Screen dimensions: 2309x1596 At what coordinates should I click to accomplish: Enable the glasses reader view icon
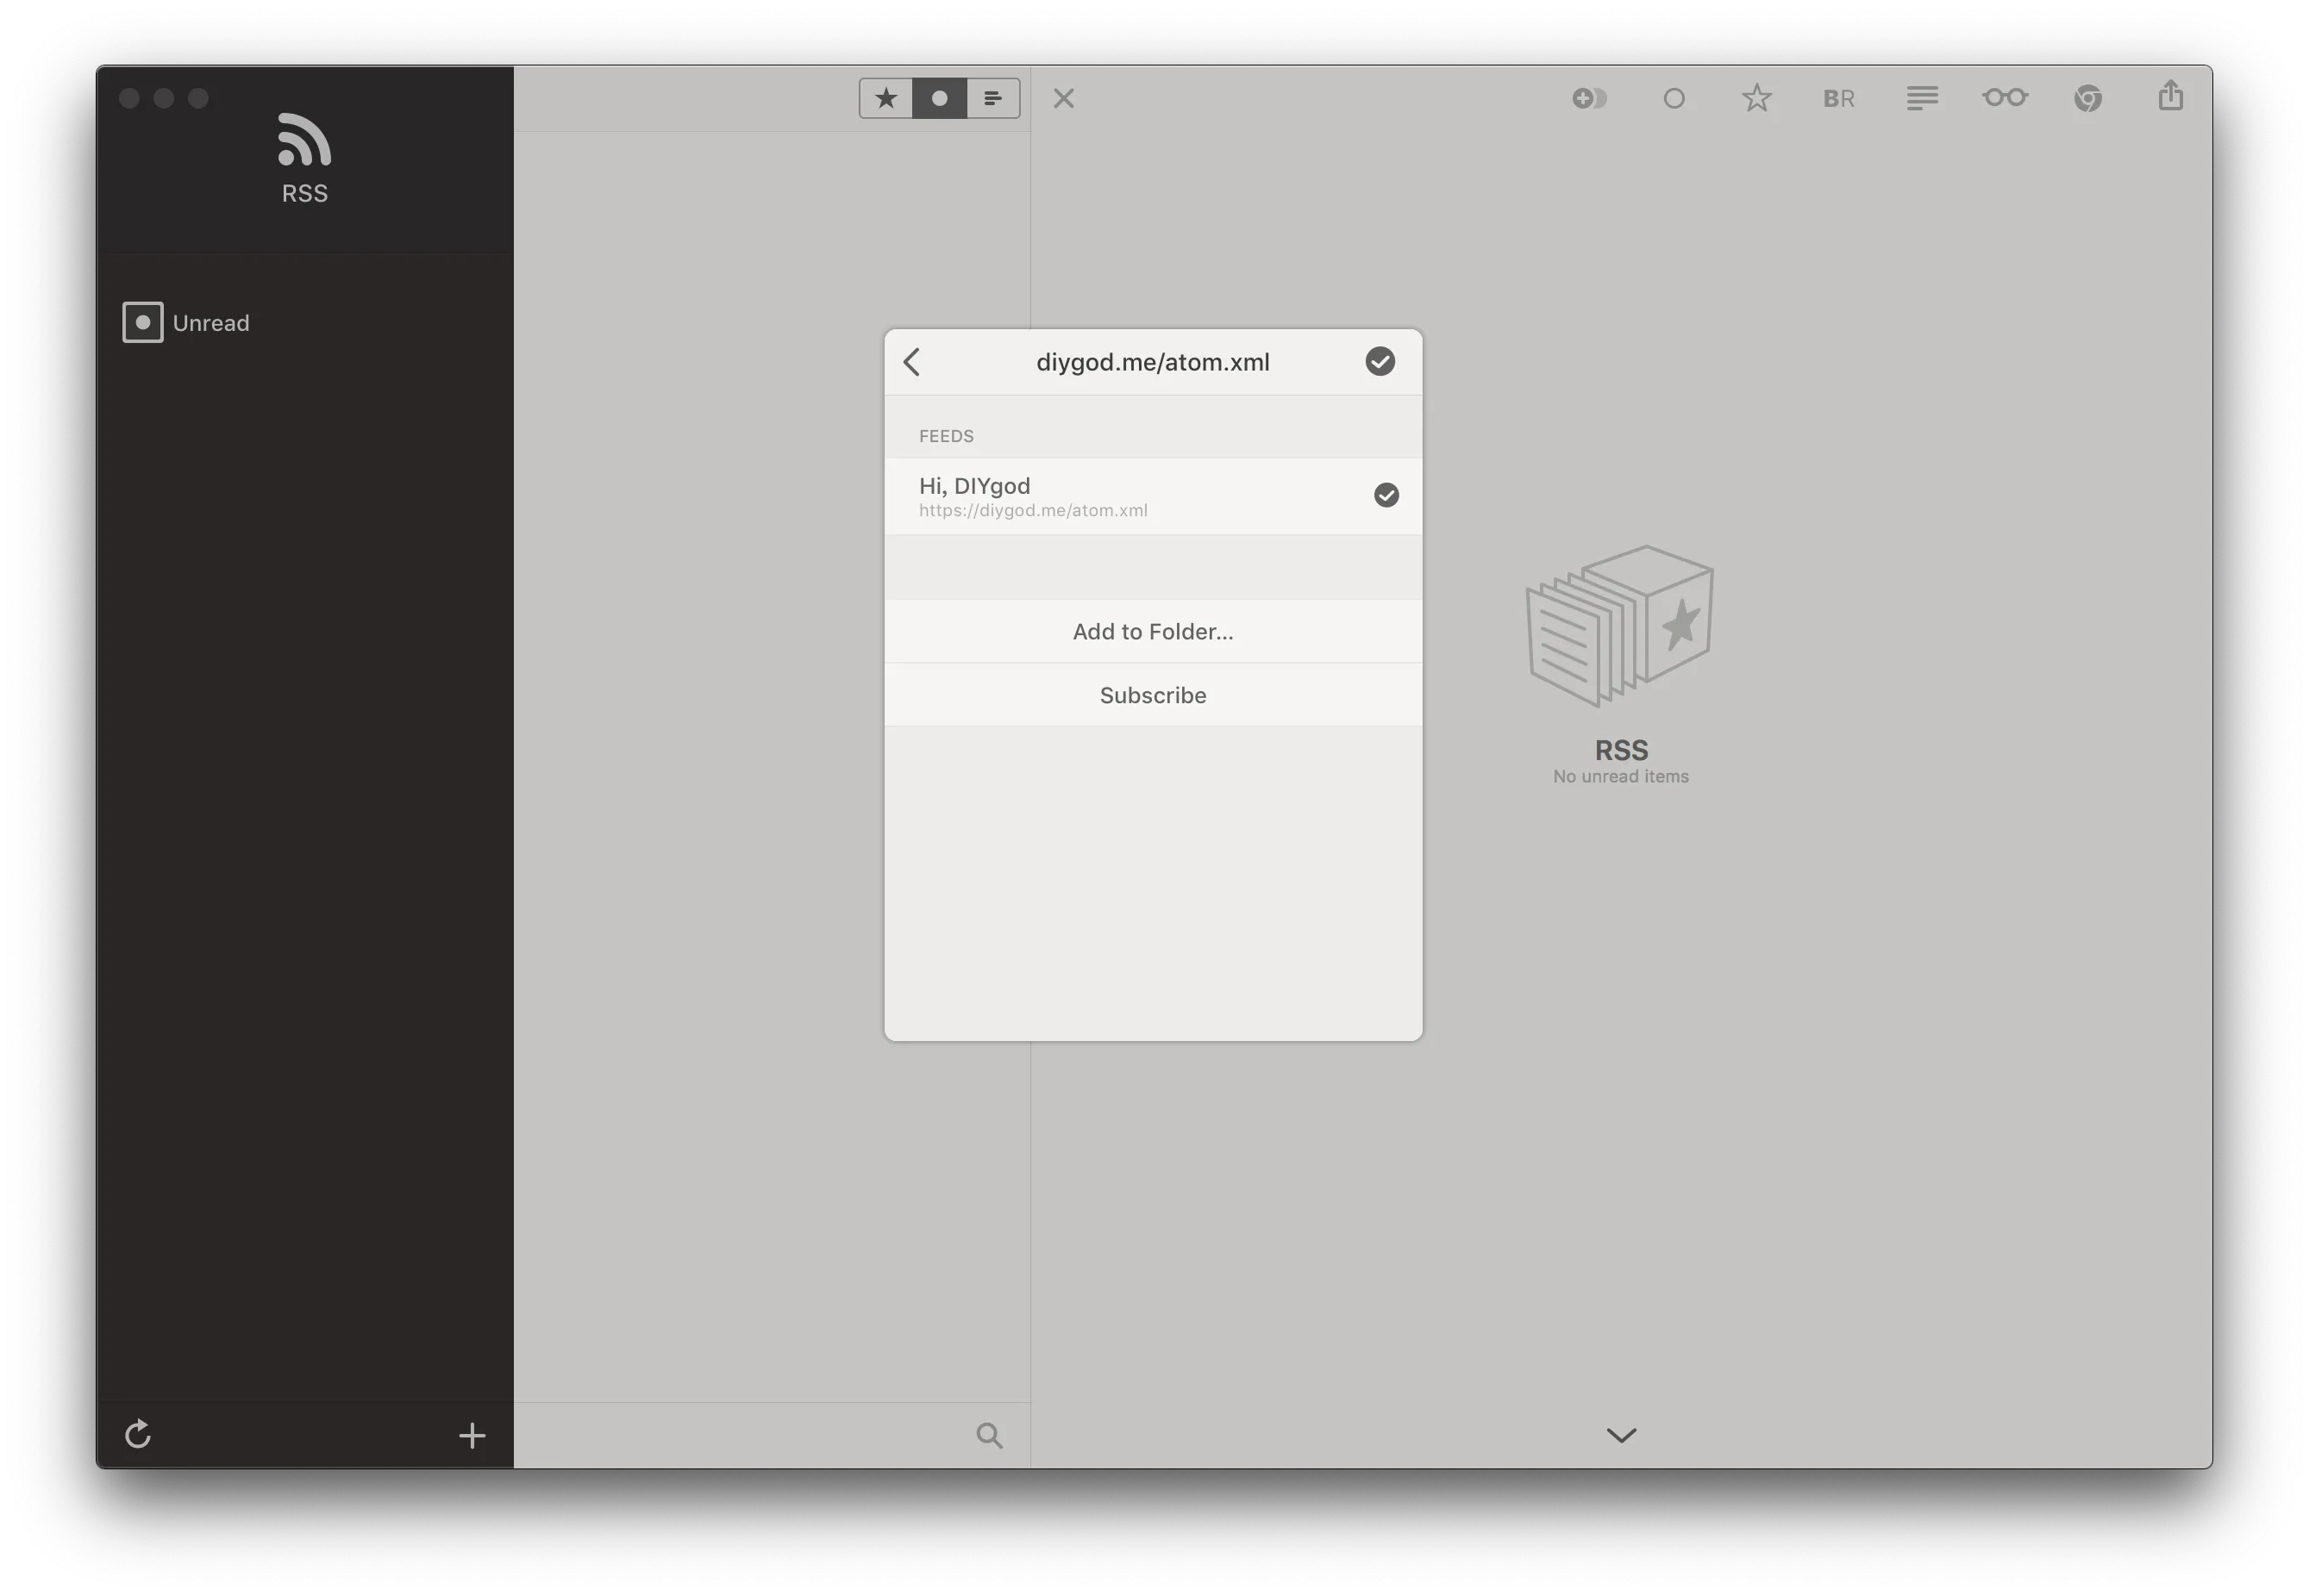coord(2005,98)
